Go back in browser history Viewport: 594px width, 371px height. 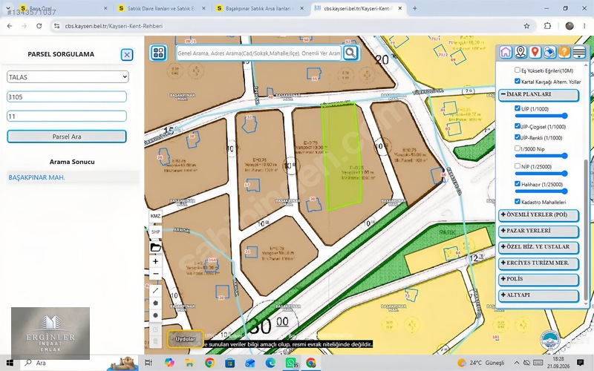coord(10,26)
